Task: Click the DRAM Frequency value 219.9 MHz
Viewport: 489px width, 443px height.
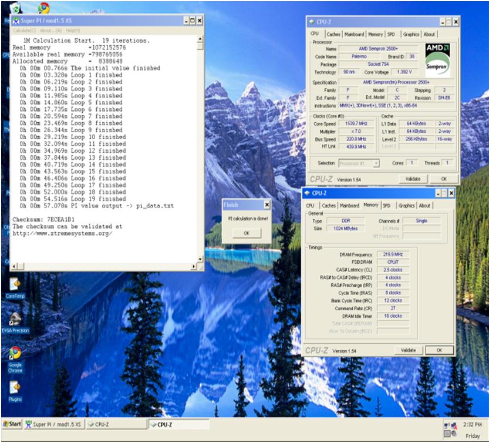Action: point(393,254)
